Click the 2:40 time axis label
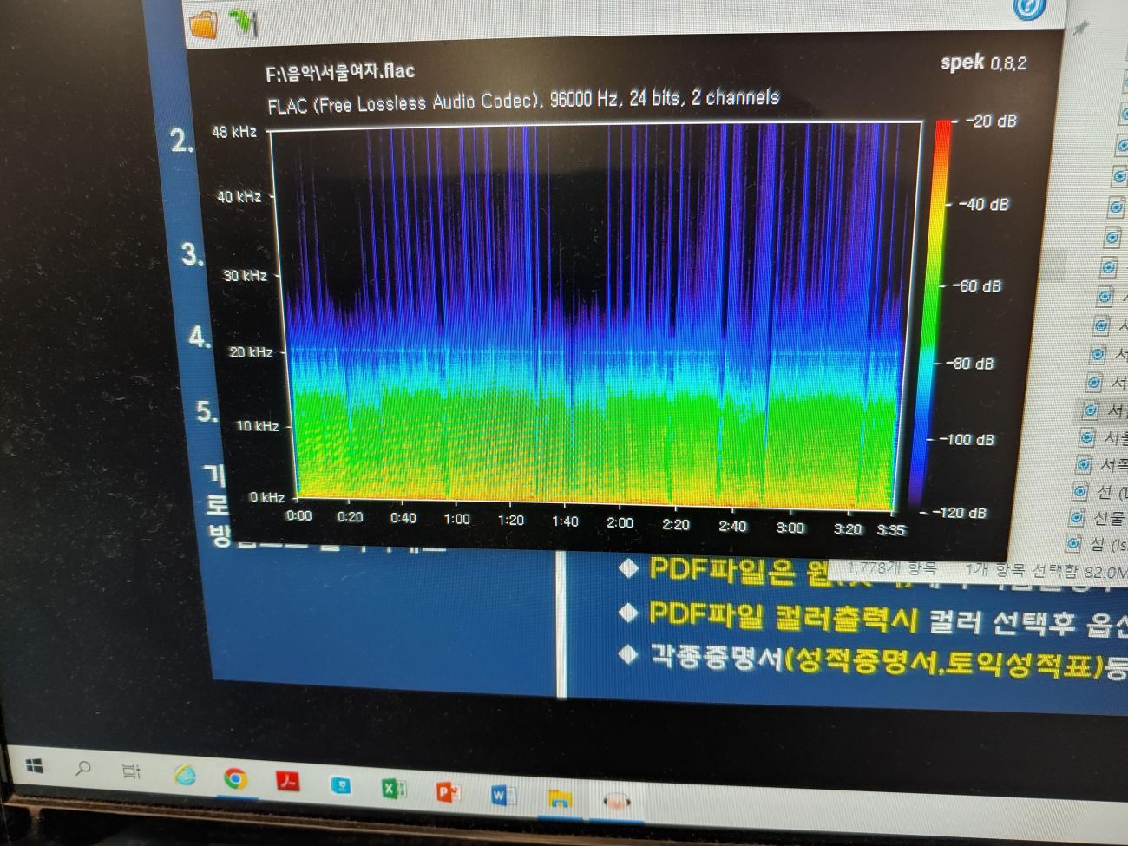This screenshot has height=846, width=1128. pos(732,526)
